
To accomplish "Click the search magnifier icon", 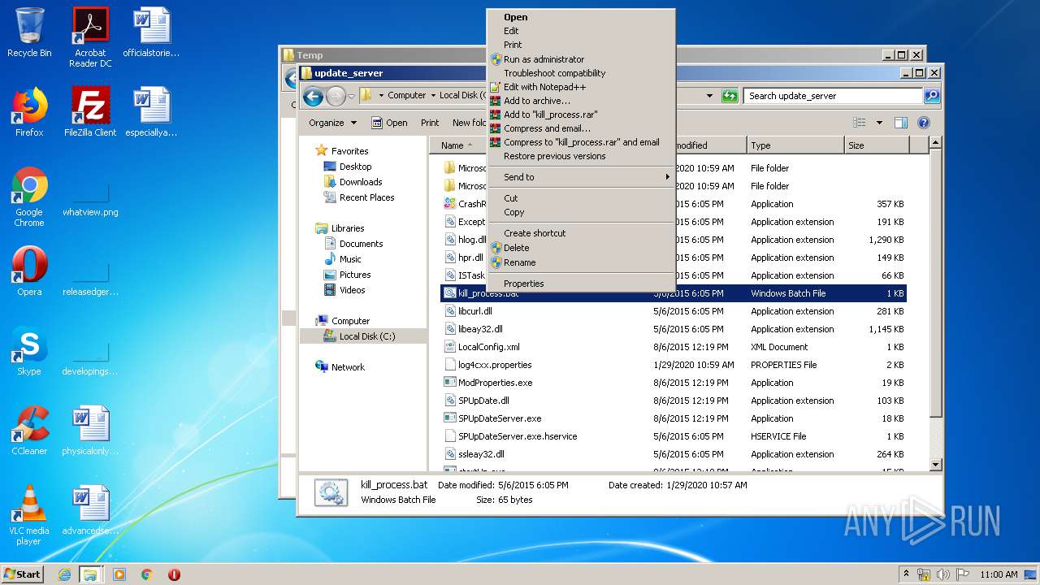I will pos(932,96).
